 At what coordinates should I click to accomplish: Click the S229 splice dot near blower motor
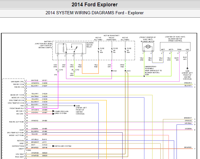(144, 76)
